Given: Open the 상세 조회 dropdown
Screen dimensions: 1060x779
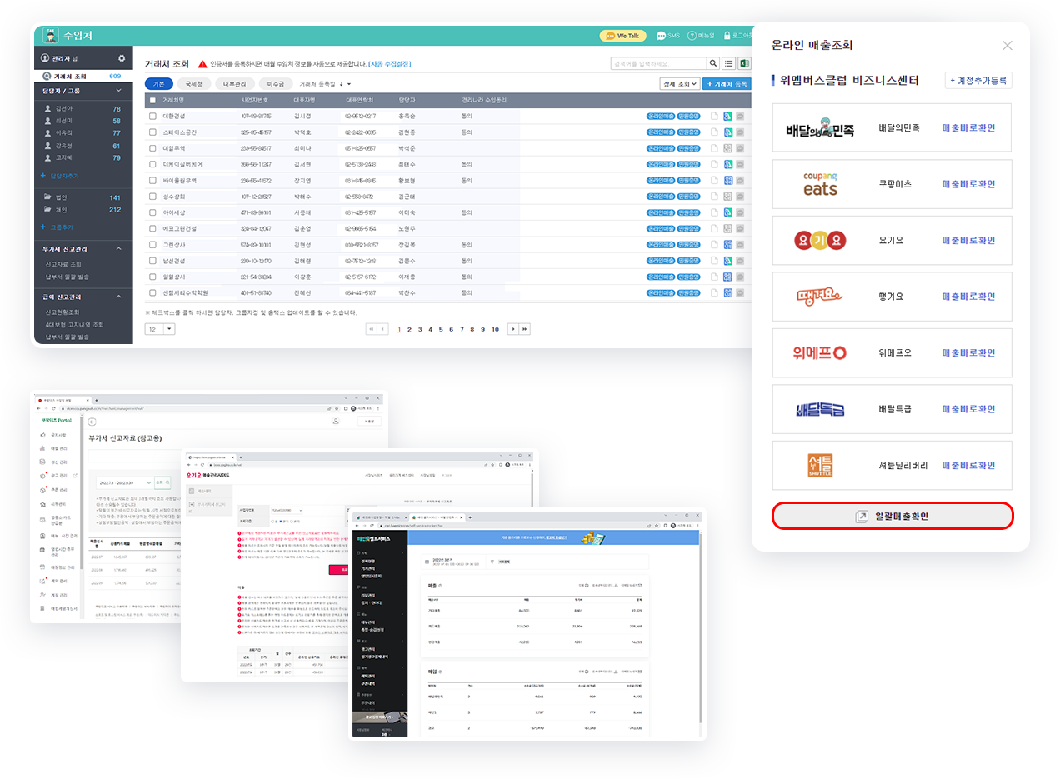Looking at the screenshot, I should [x=678, y=84].
